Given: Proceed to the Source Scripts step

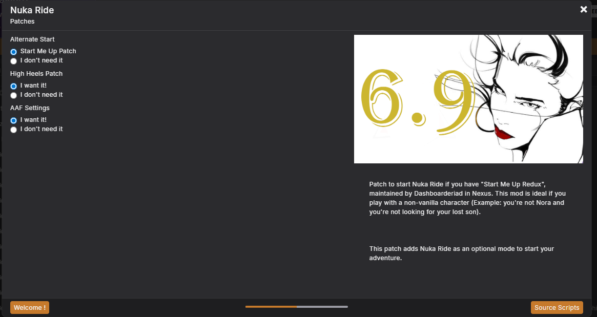Looking at the screenshot, I should [557, 307].
